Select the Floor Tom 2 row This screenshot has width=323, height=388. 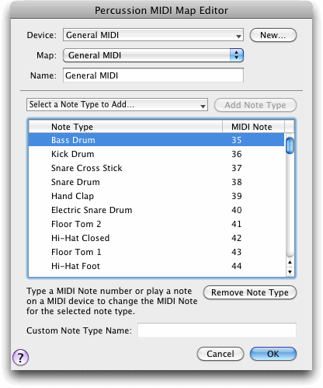pos(156,224)
